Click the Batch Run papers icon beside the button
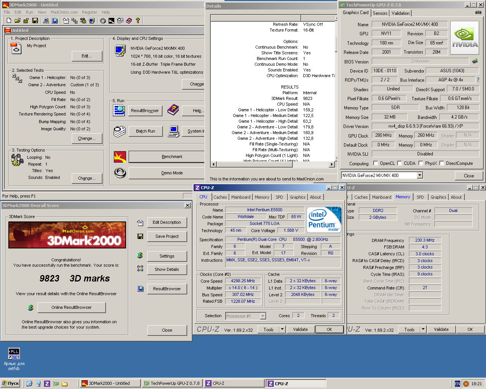Image resolution: width=486 pixels, height=389 pixels. click(119, 131)
